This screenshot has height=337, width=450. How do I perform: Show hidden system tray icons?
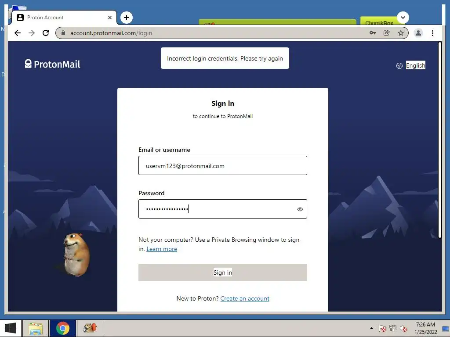pyautogui.click(x=371, y=328)
